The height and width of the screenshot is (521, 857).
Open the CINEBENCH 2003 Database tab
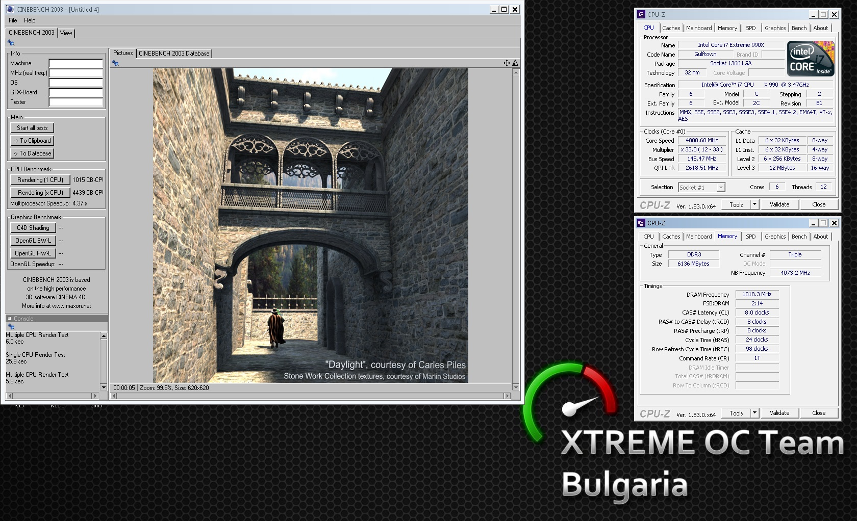[x=174, y=54]
